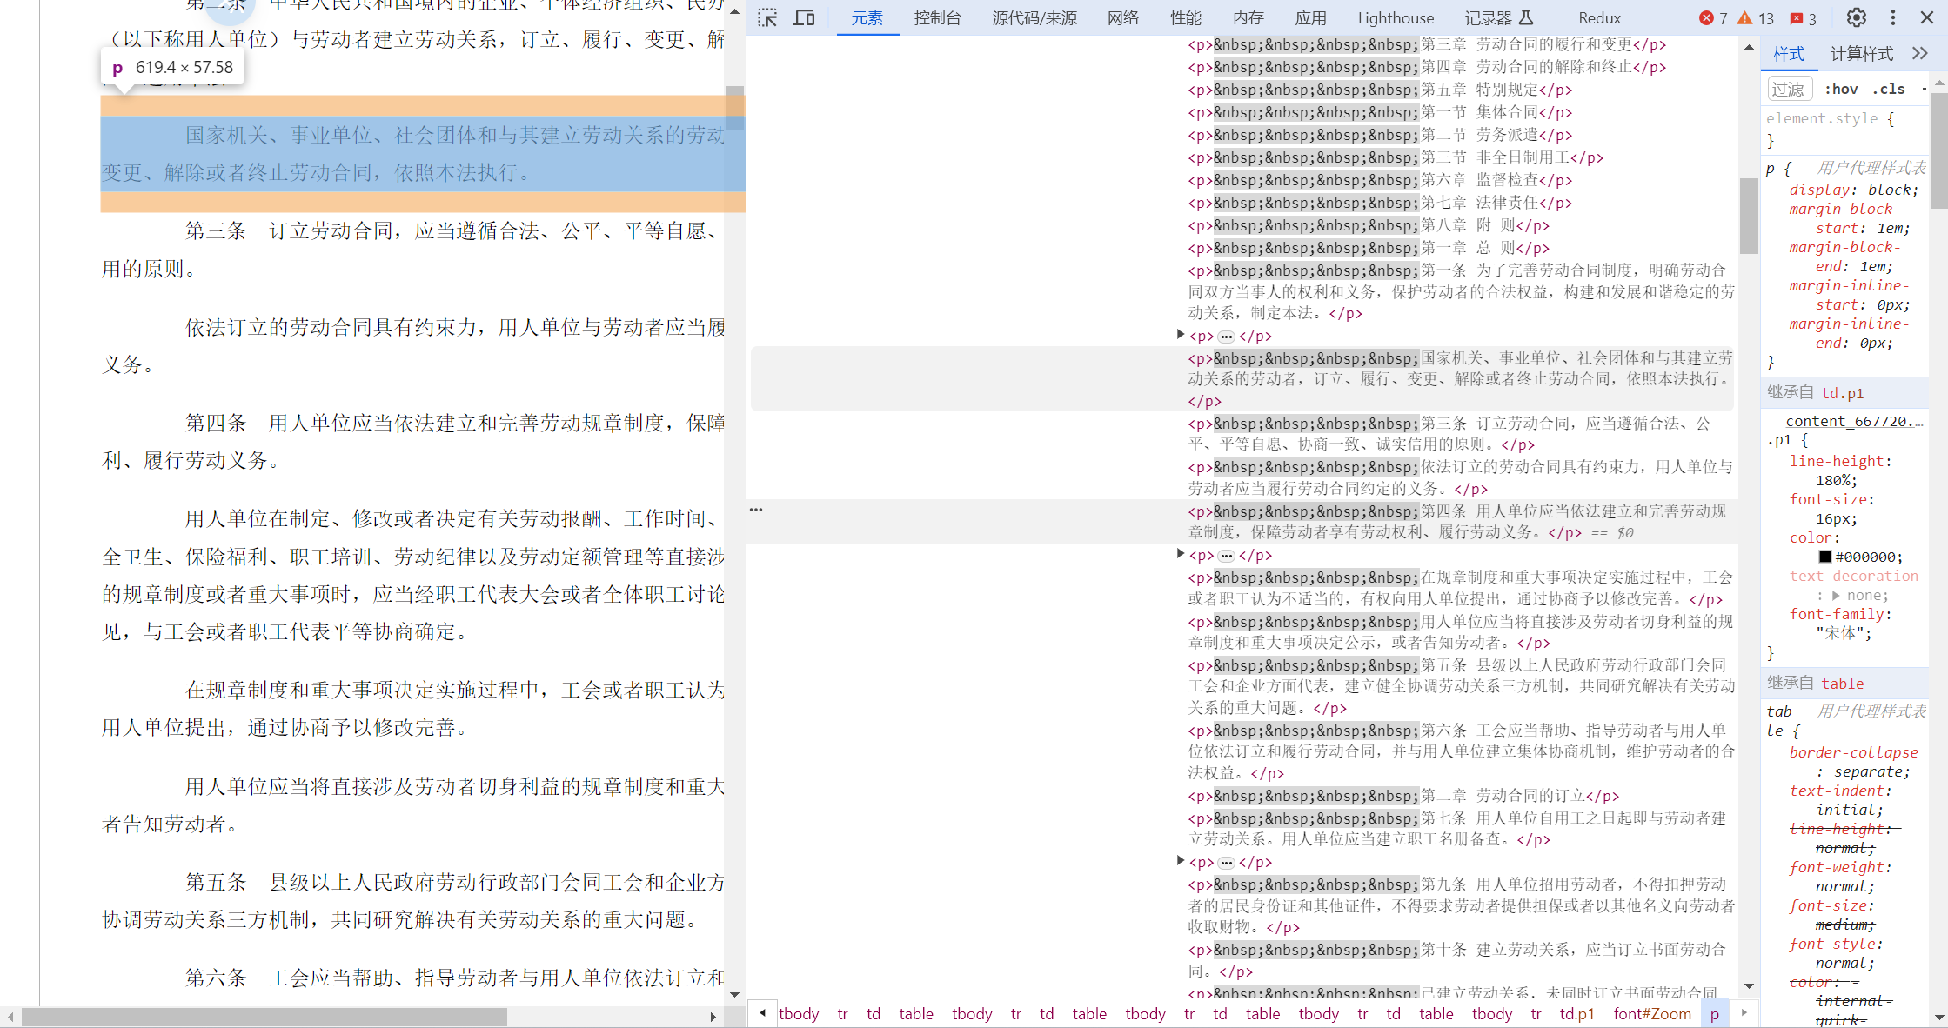Switch to the 控制台 tab
This screenshot has height=1028, width=1948.
pos(937,18)
